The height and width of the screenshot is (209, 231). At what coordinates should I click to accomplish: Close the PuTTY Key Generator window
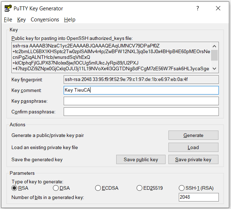point(218,8)
